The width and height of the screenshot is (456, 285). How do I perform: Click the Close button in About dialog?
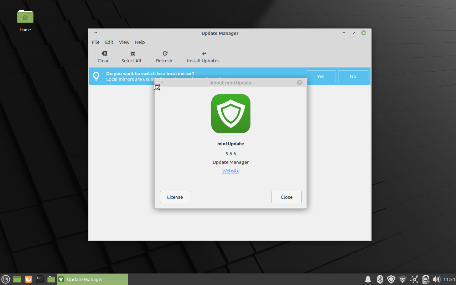pyautogui.click(x=286, y=197)
